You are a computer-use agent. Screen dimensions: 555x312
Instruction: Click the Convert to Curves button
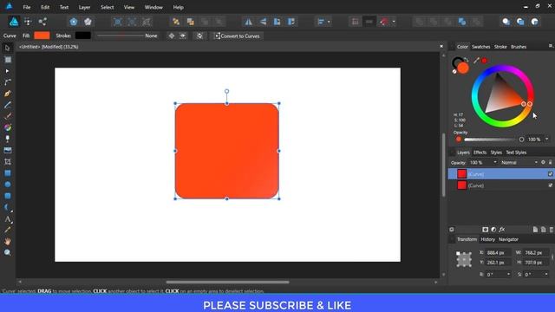click(x=237, y=36)
